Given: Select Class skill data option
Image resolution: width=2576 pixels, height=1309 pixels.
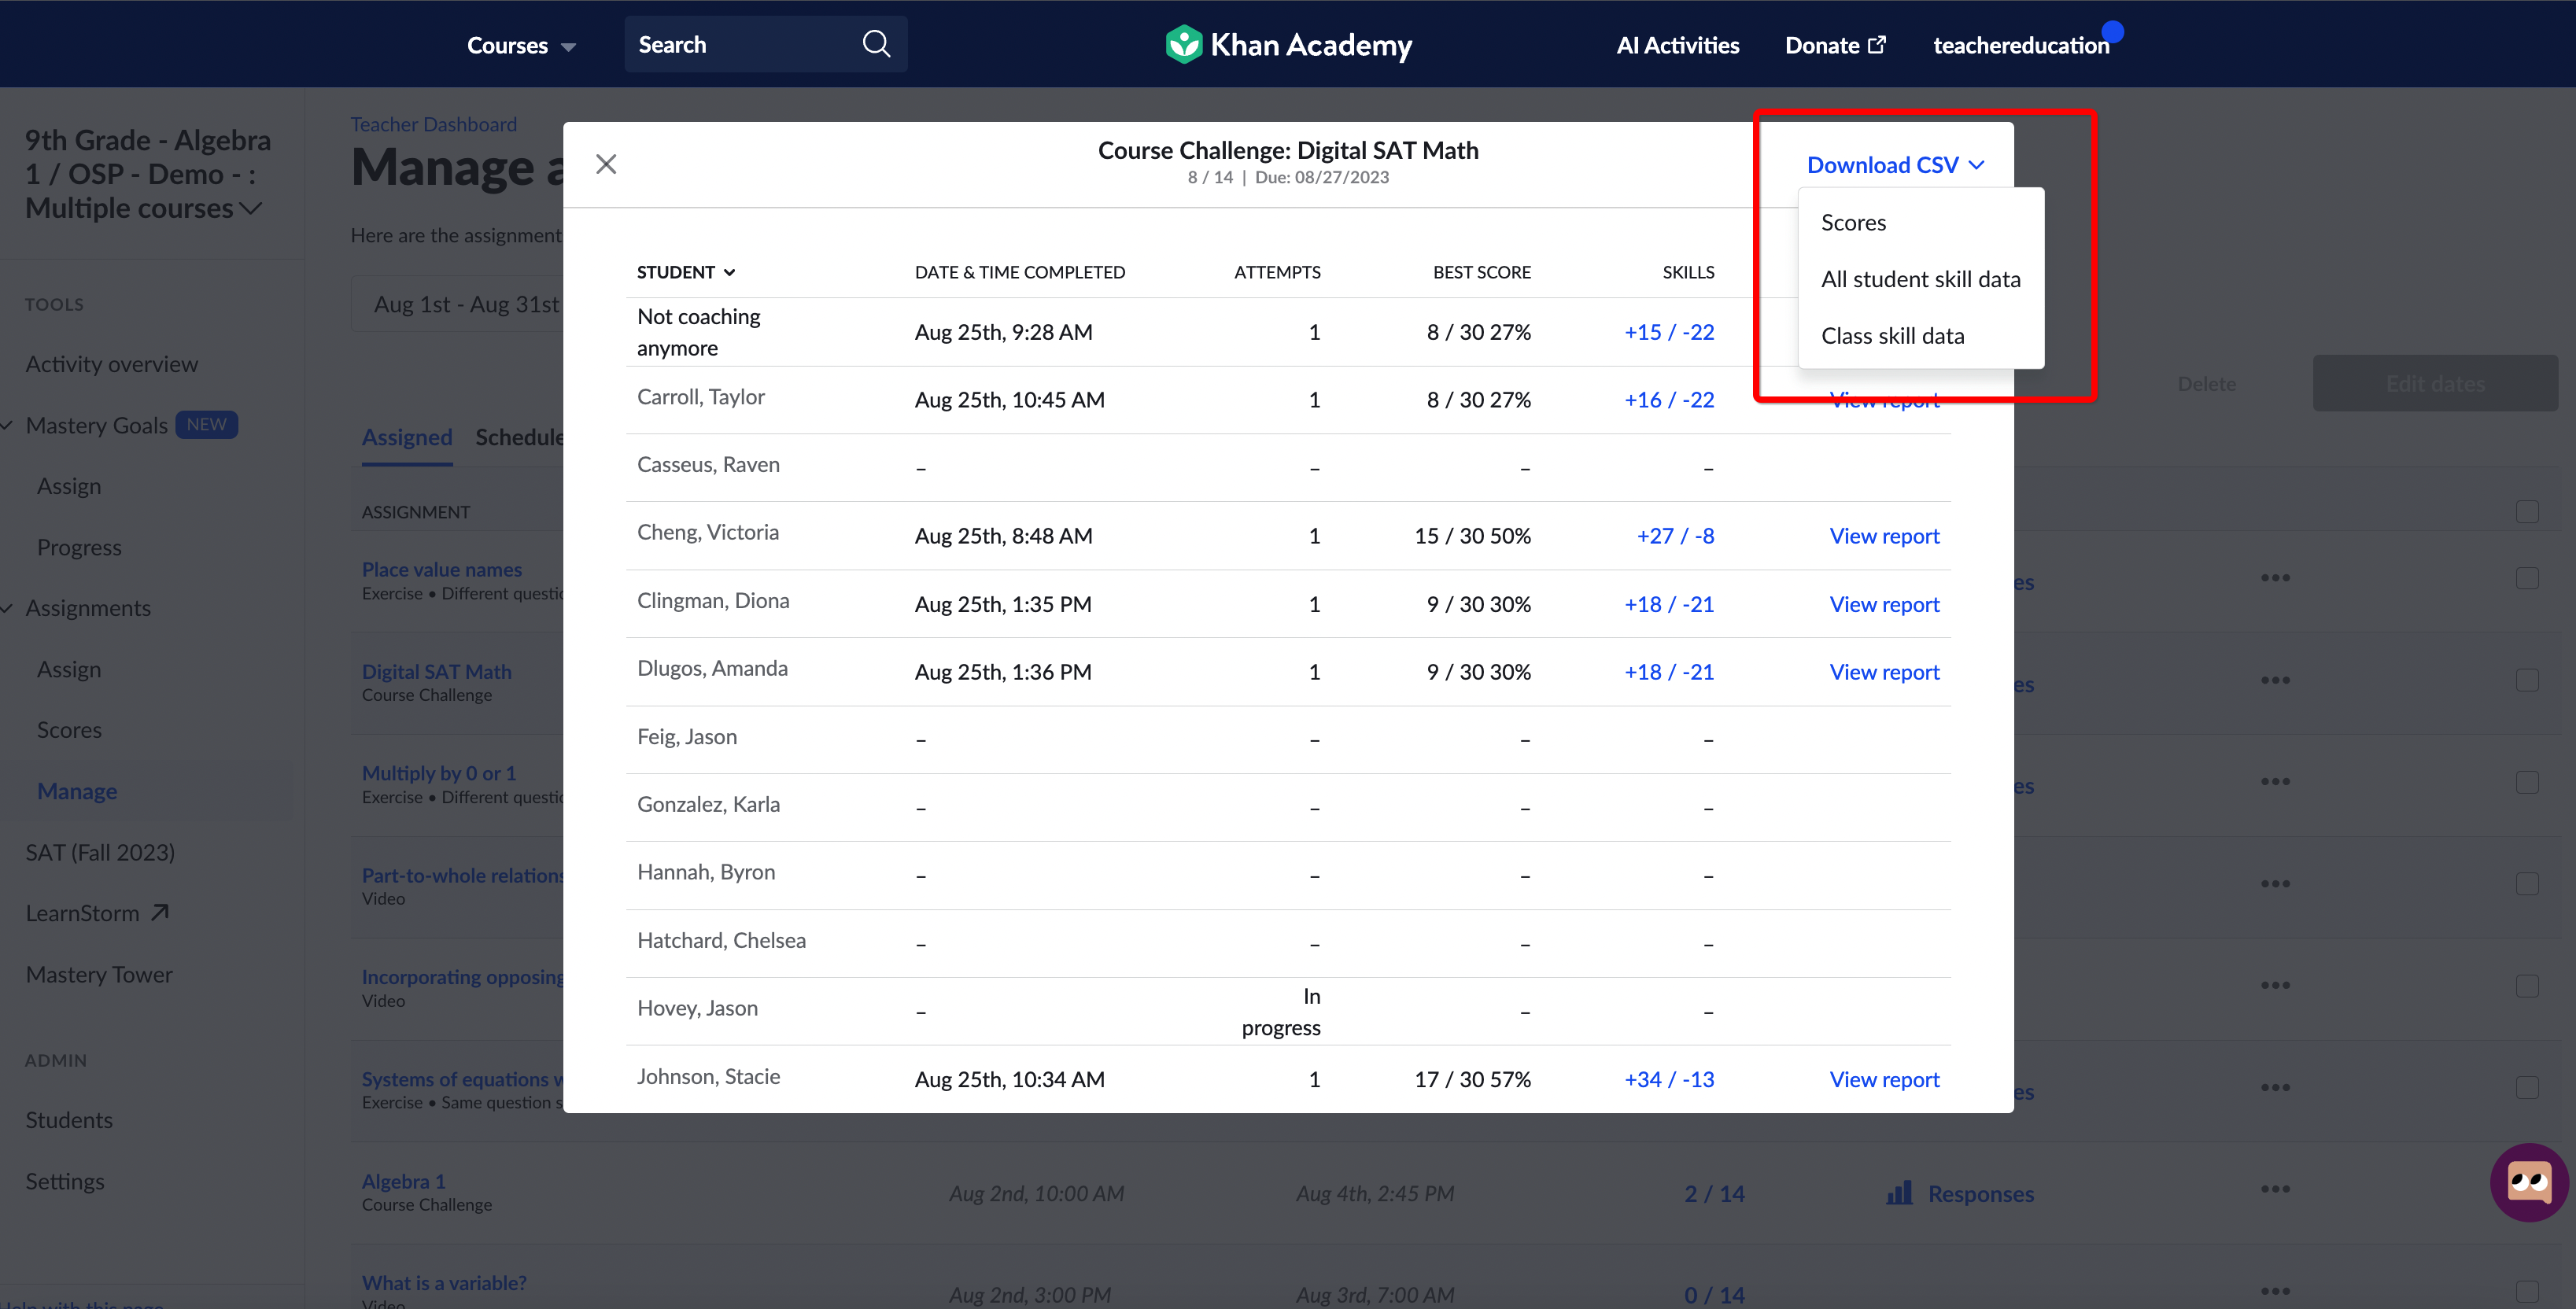Looking at the screenshot, I should [1892, 336].
